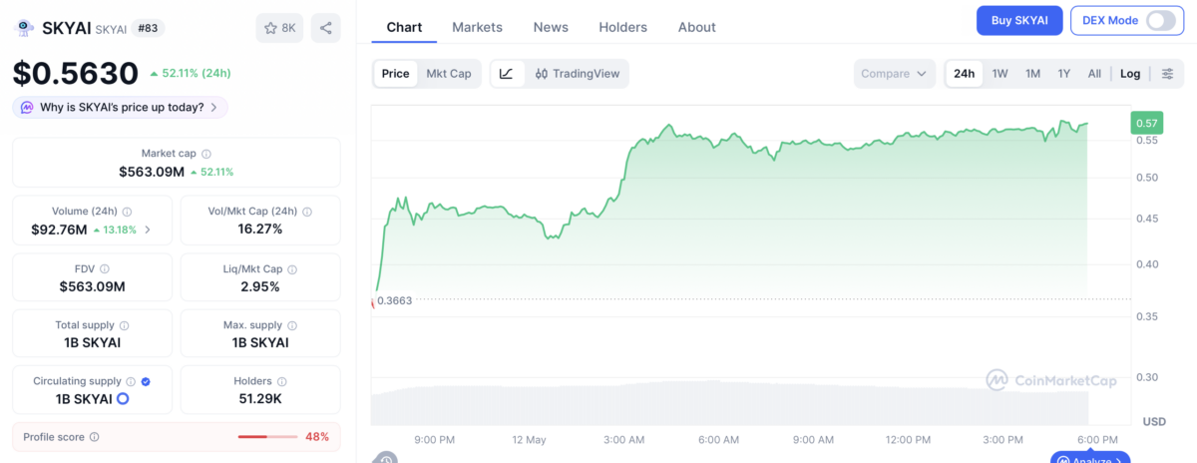Click the 6:00 AM axis label
This screenshot has width=1197, height=463.
click(x=718, y=440)
